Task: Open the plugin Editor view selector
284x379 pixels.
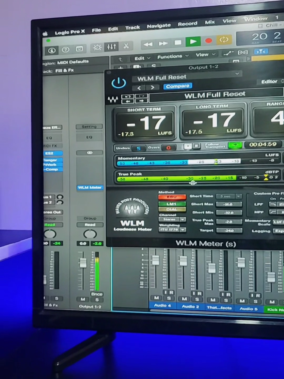Action: tap(272, 82)
